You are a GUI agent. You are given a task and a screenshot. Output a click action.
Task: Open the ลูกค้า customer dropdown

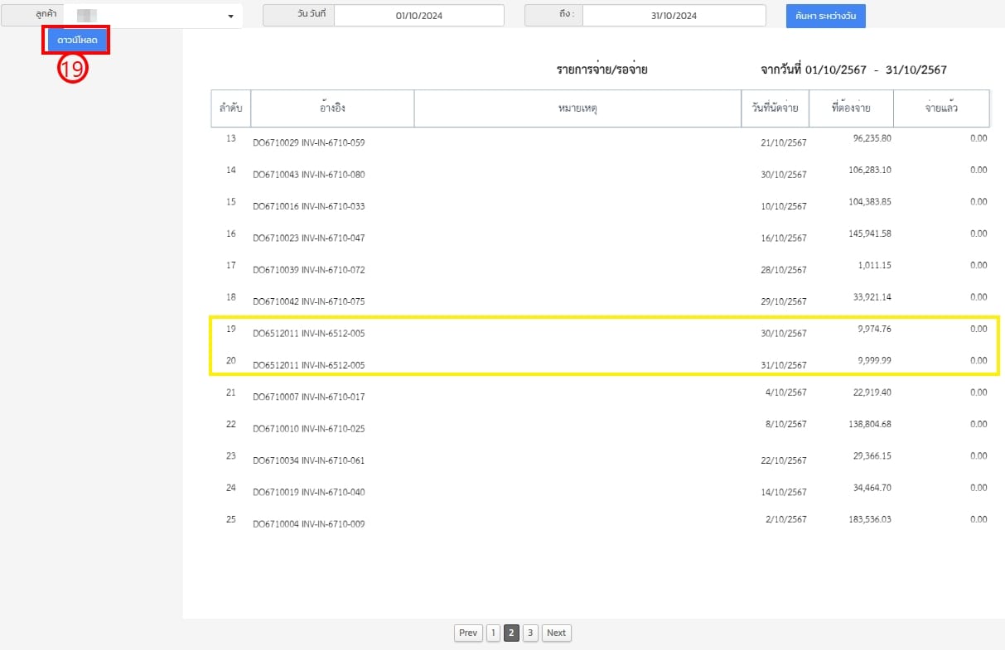[x=153, y=16]
